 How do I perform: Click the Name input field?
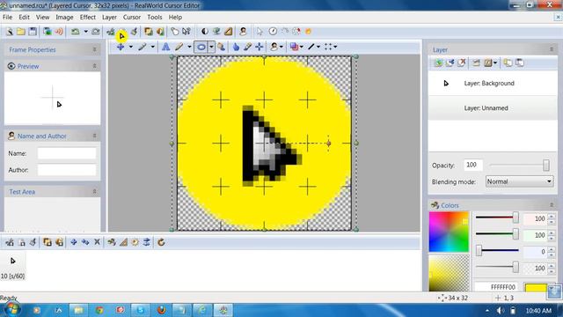tap(67, 153)
